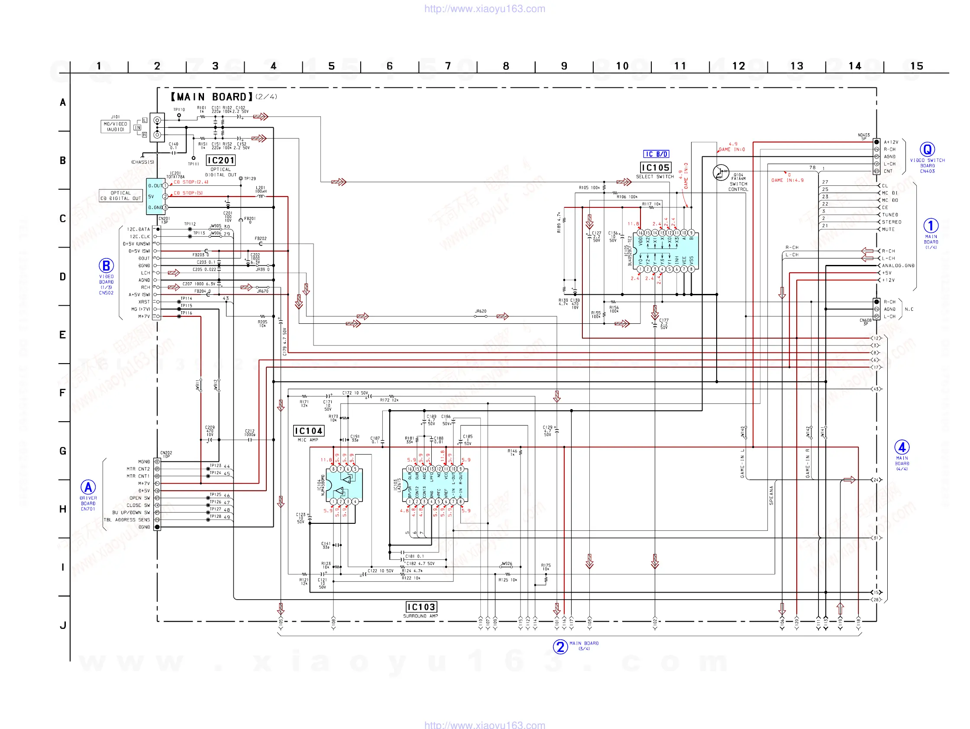Select the blue IC B/D label box
This screenshot has width=970, height=729.
(656, 154)
